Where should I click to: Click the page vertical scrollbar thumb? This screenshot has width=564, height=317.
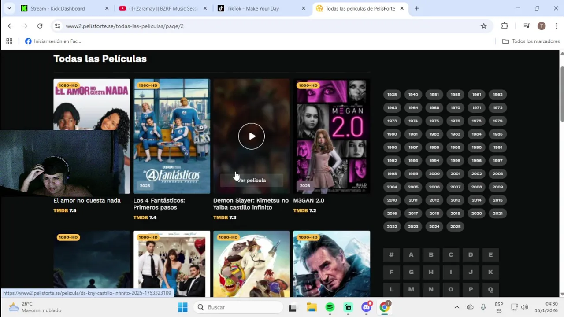[x=562, y=94]
